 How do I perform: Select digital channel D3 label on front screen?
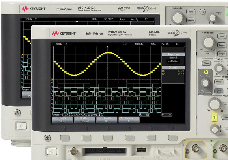point(52,99)
